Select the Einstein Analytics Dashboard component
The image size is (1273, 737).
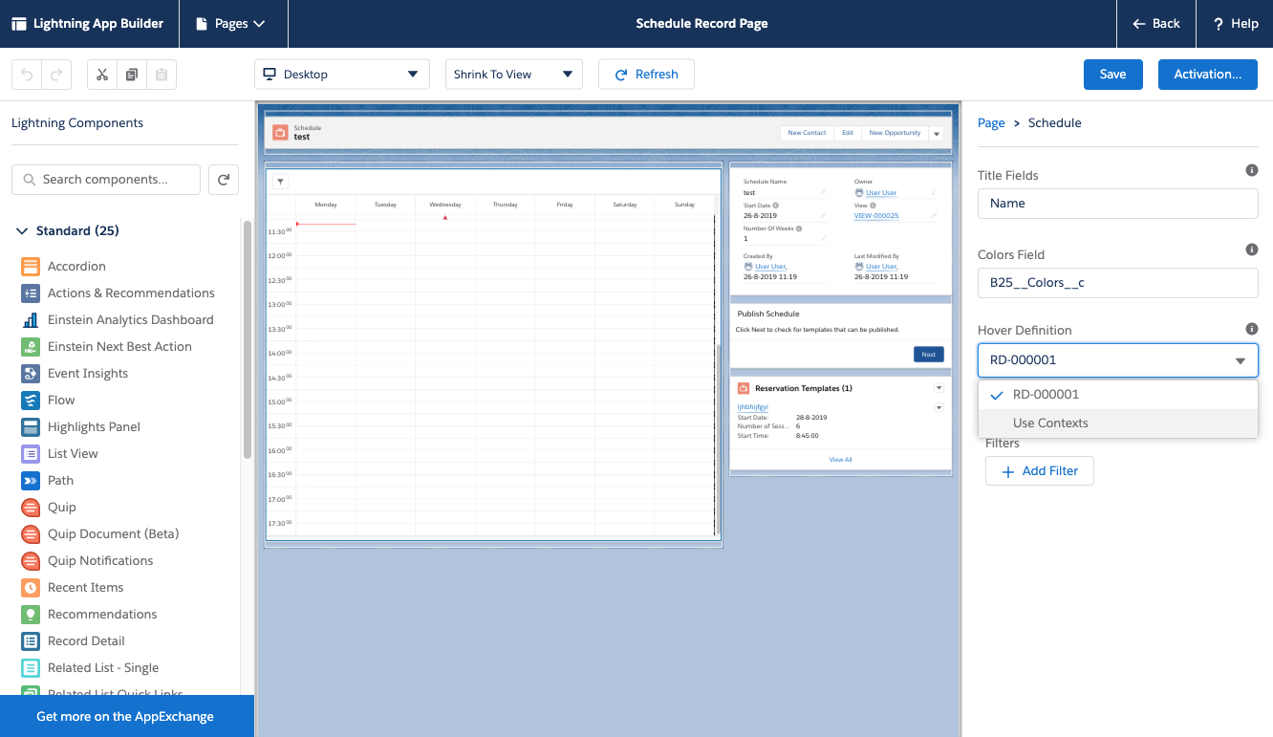pyautogui.click(x=130, y=320)
